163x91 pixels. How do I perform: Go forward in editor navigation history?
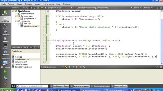click(x=46, y=8)
